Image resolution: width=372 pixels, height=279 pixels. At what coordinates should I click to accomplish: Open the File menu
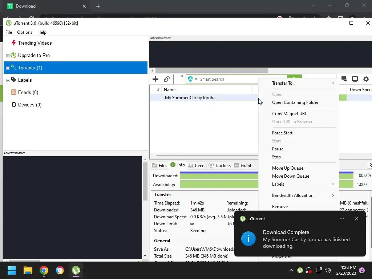click(x=9, y=32)
